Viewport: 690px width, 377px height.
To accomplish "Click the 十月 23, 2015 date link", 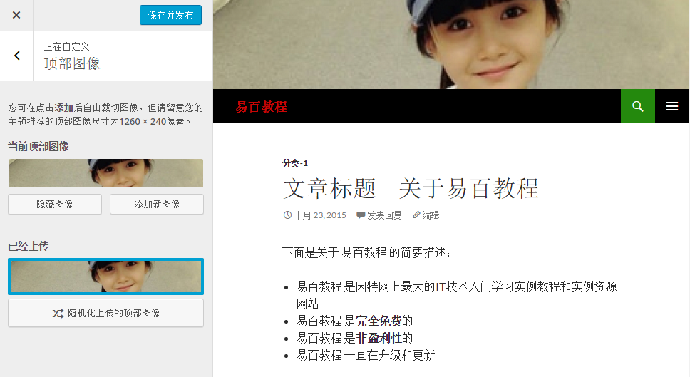I will (320, 215).
